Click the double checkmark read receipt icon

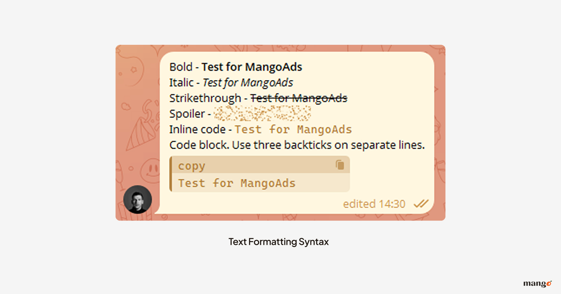[x=420, y=204]
